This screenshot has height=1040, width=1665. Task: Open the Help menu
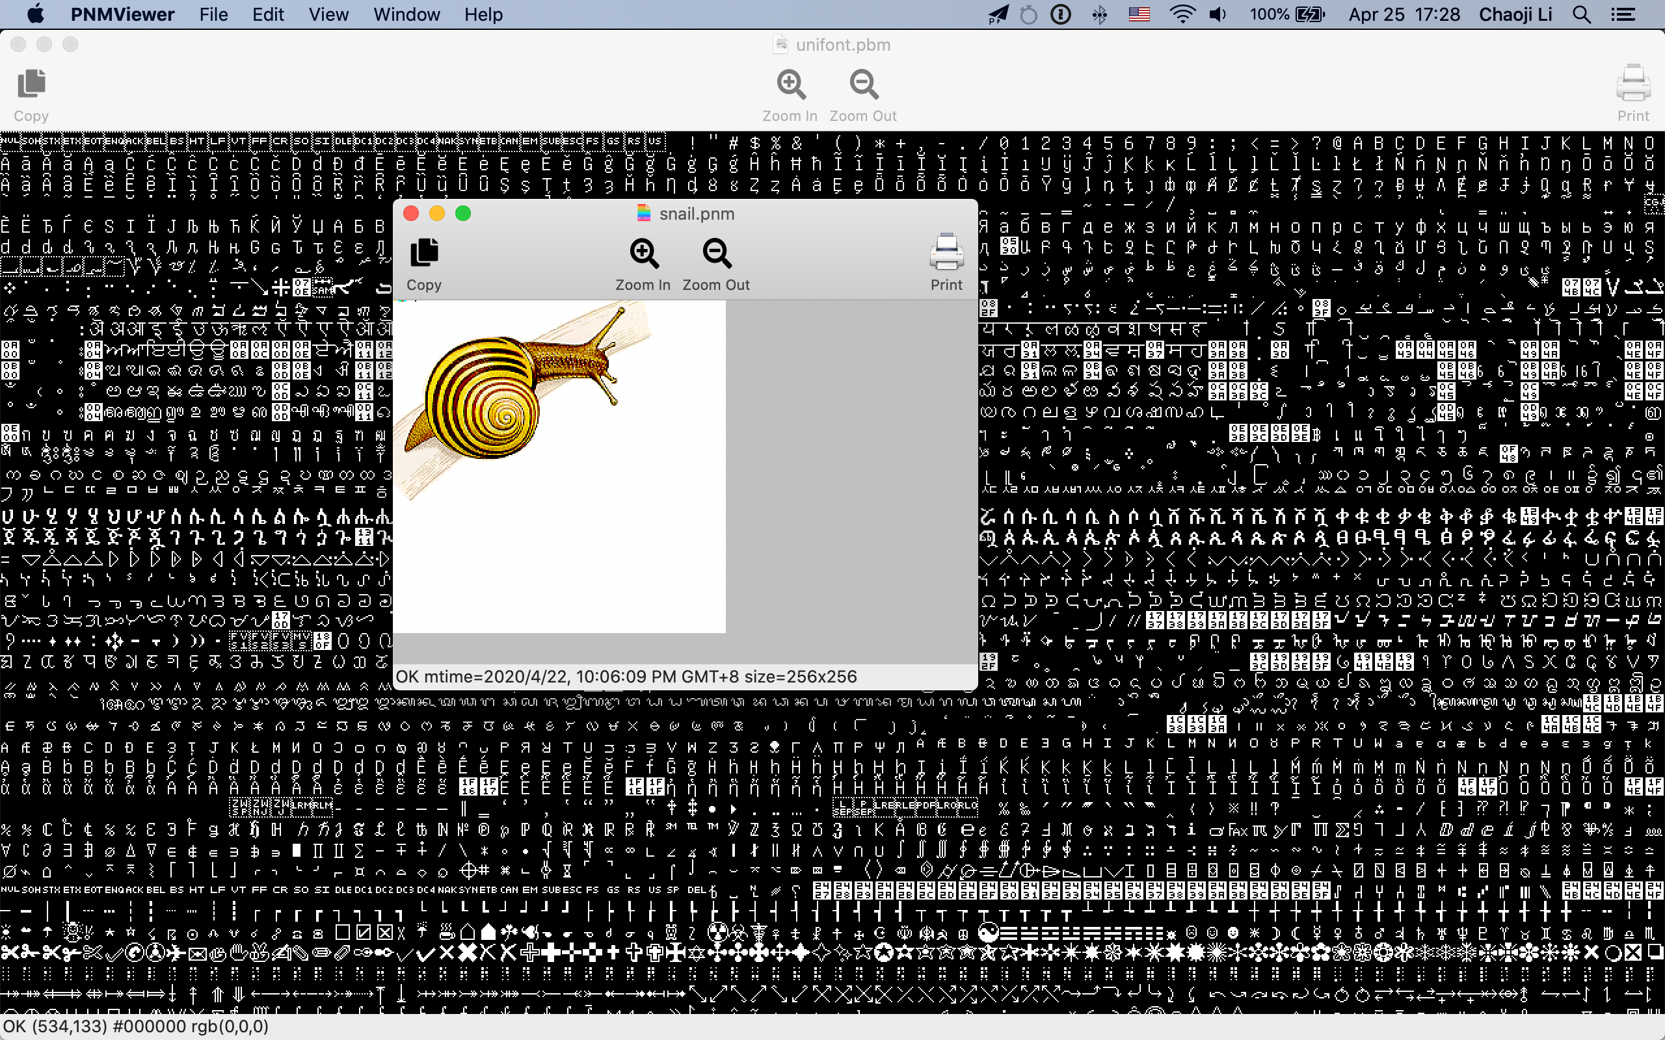click(483, 14)
